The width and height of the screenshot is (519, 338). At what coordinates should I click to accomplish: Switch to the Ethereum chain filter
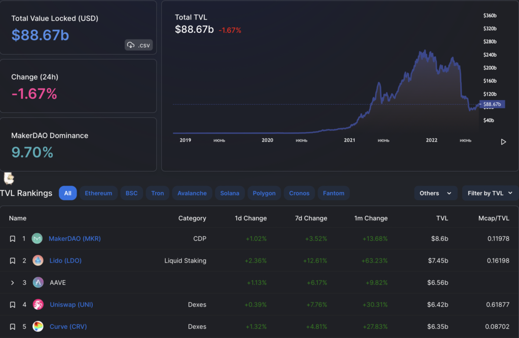tap(98, 193)
